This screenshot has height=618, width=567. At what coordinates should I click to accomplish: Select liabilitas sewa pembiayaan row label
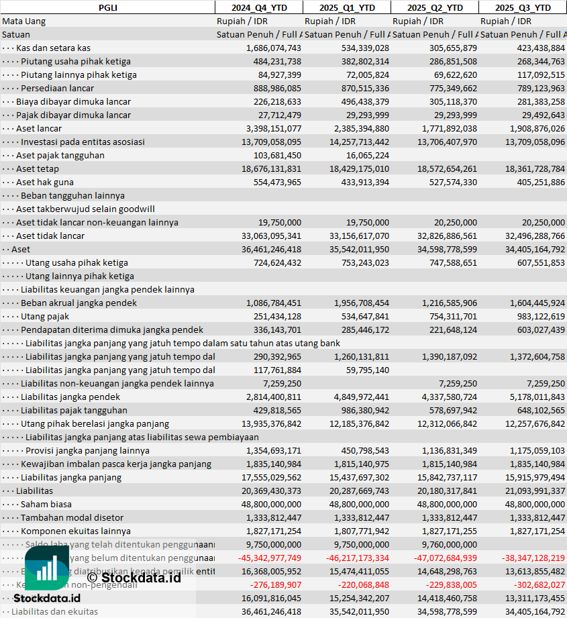coord(142,436)
